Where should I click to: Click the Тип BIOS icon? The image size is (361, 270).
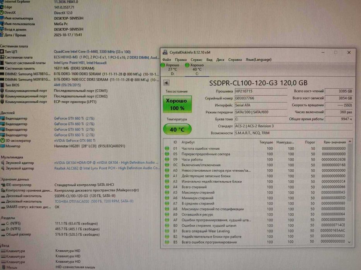click(x=2, y=85)
